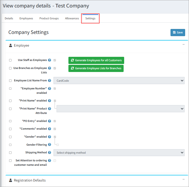Collapse the Registration Defaults section
189x187 pixels.
click(183, 179)
